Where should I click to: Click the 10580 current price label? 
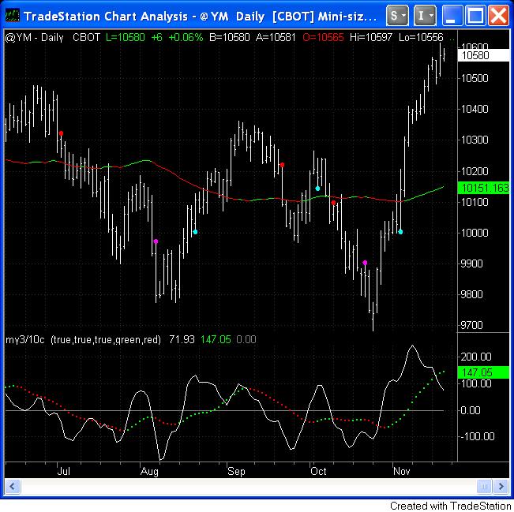[483, 55]
